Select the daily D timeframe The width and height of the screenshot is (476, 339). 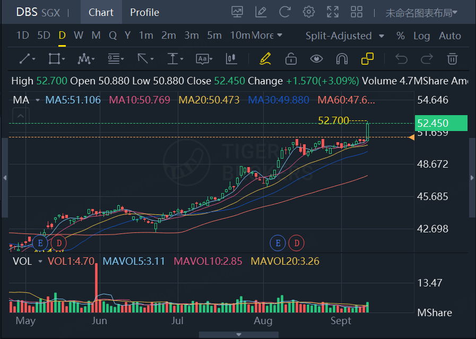coord(62,36)
